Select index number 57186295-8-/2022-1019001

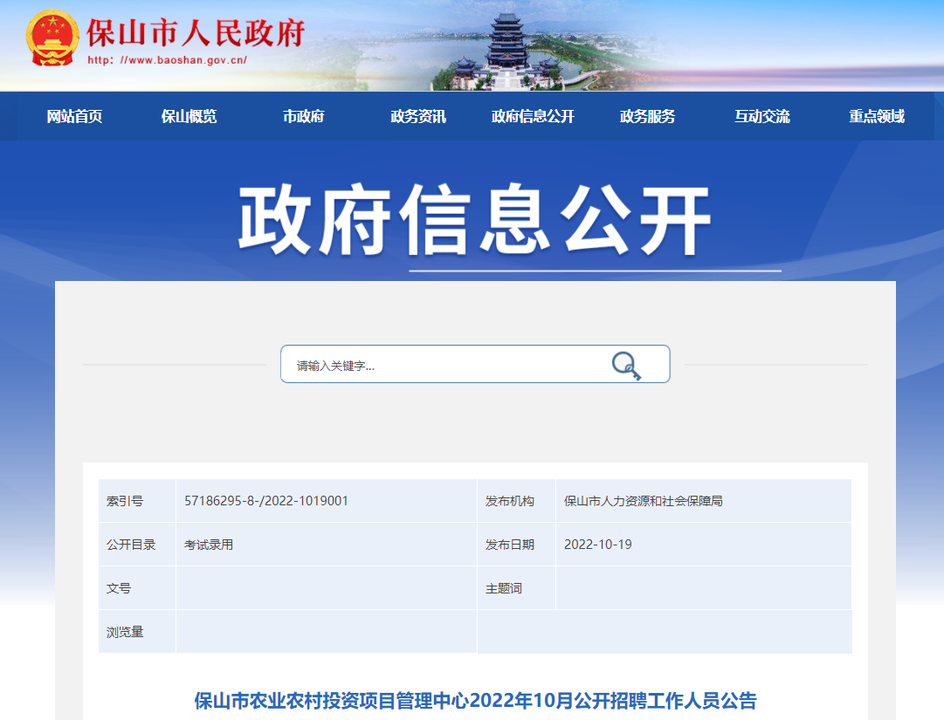click(266, 500)
